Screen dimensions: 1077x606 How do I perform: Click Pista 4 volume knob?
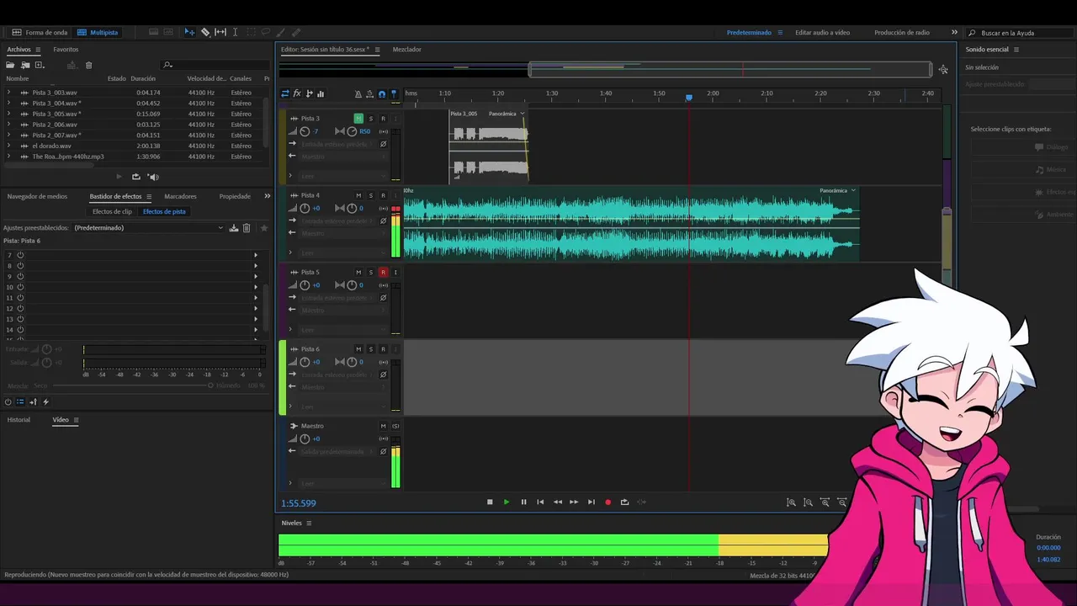[305, 208]
